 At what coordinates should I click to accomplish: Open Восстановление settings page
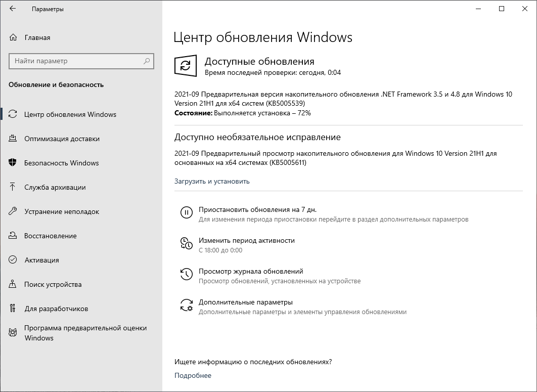click(x=51, y=236)
